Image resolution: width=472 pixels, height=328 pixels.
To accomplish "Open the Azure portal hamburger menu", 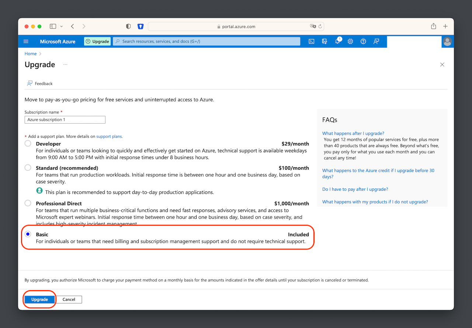I will (x=26, y=42).
